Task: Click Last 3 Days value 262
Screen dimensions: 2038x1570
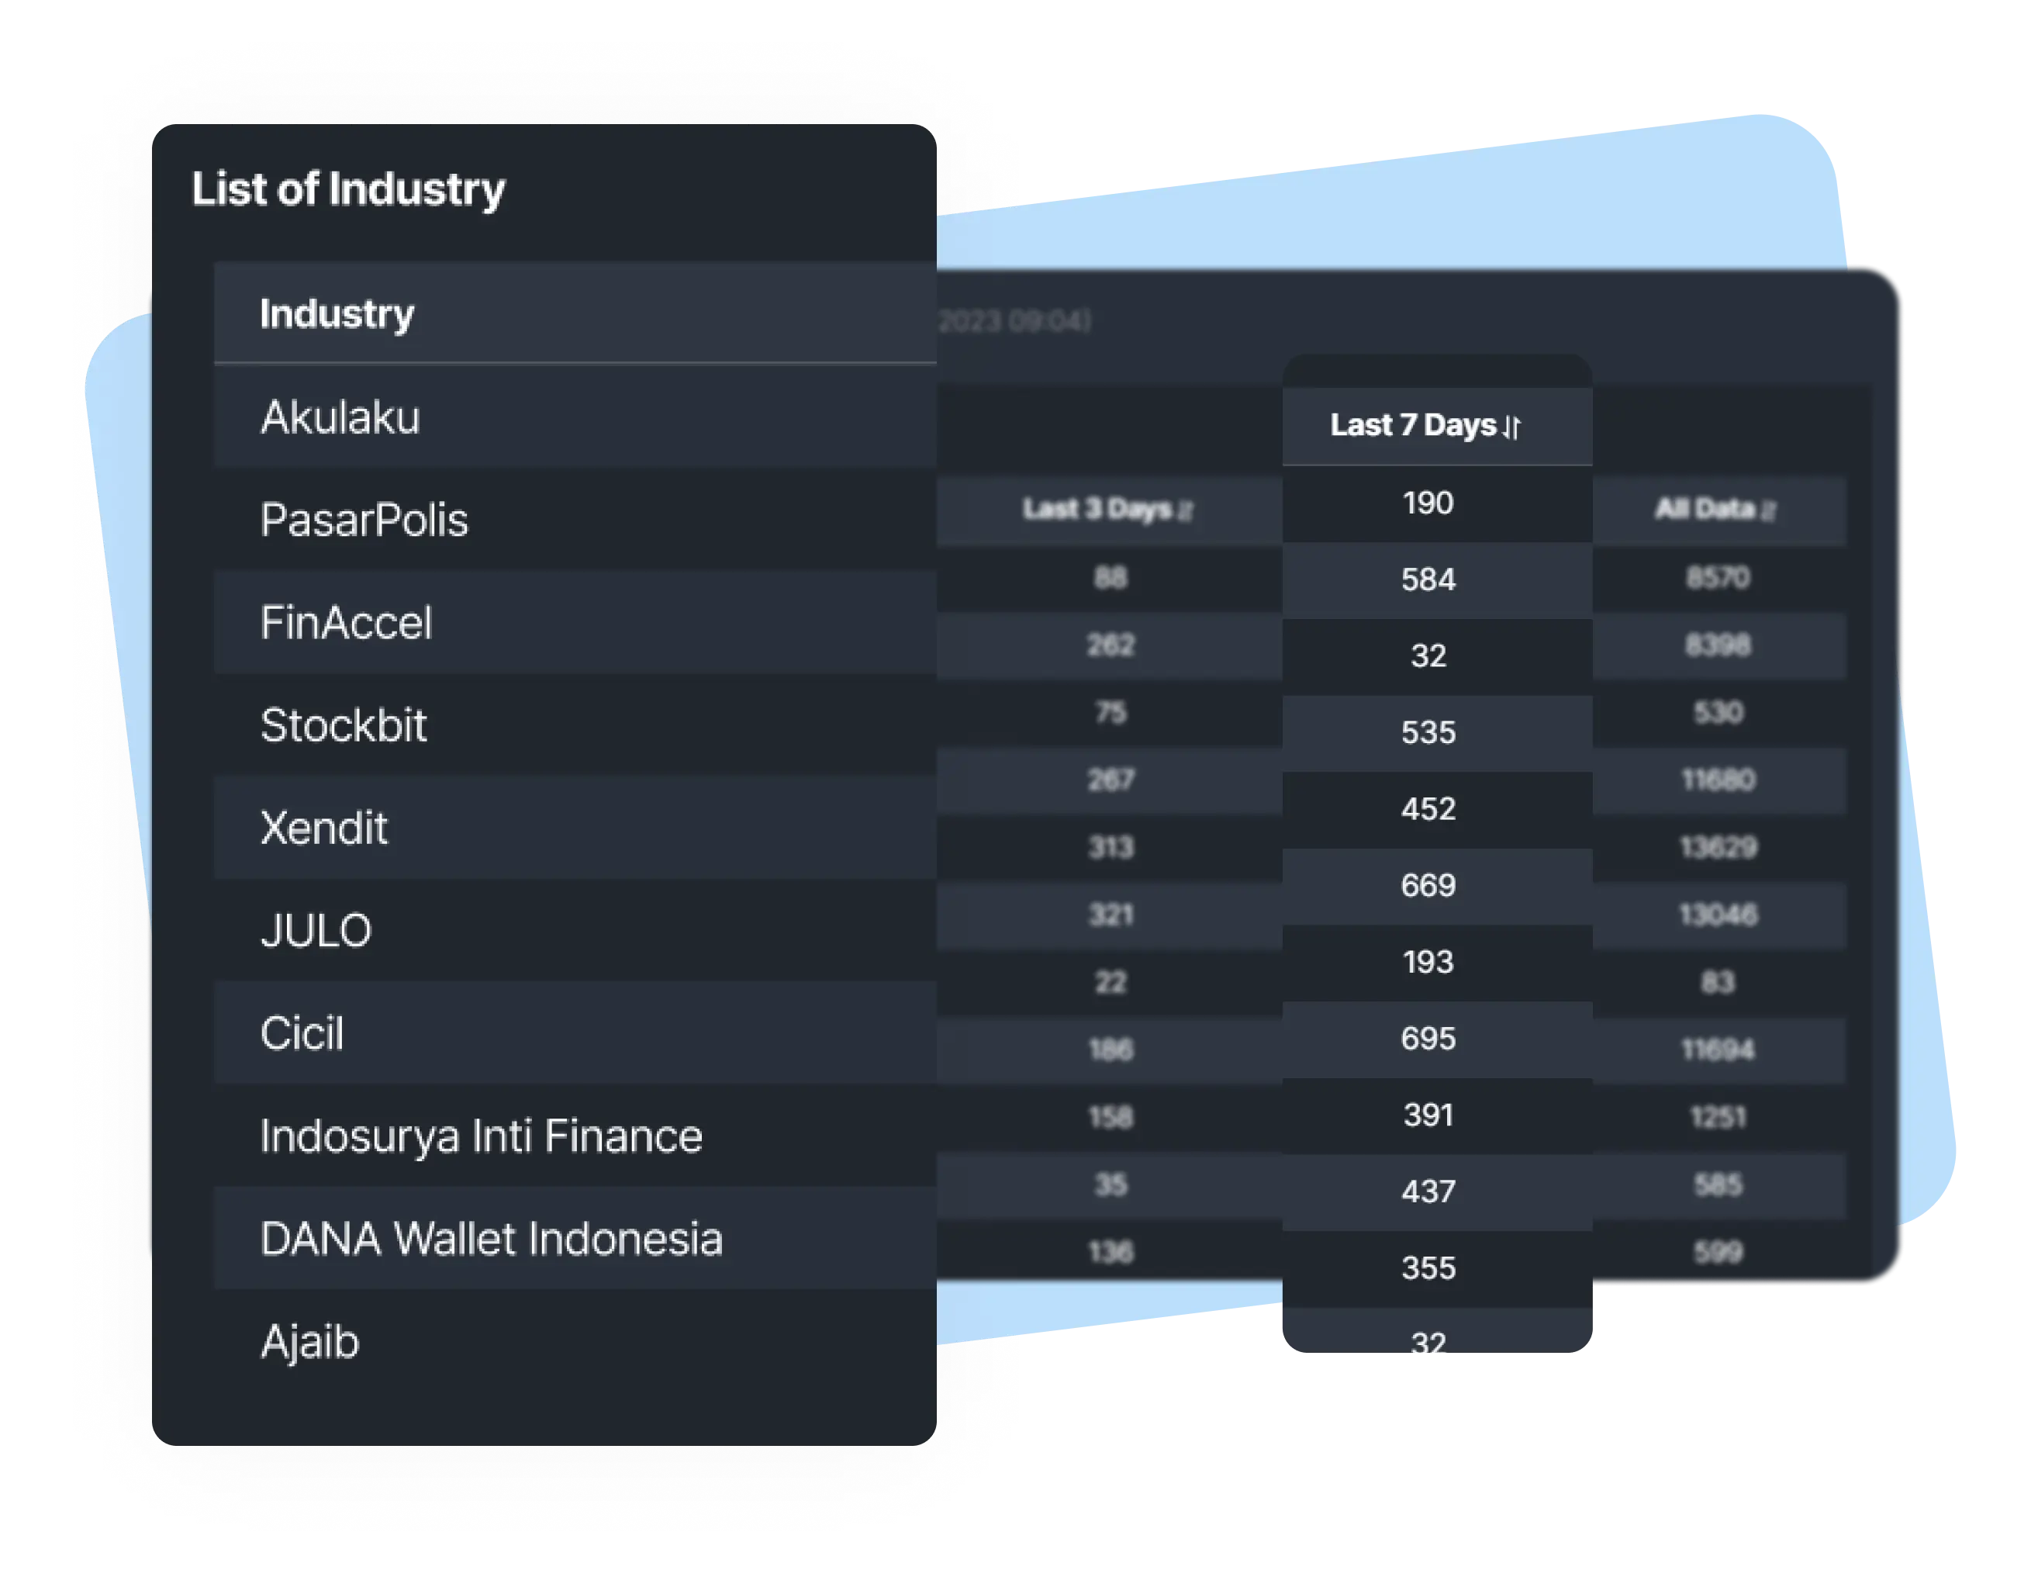Action: [x=1111, y=646]
